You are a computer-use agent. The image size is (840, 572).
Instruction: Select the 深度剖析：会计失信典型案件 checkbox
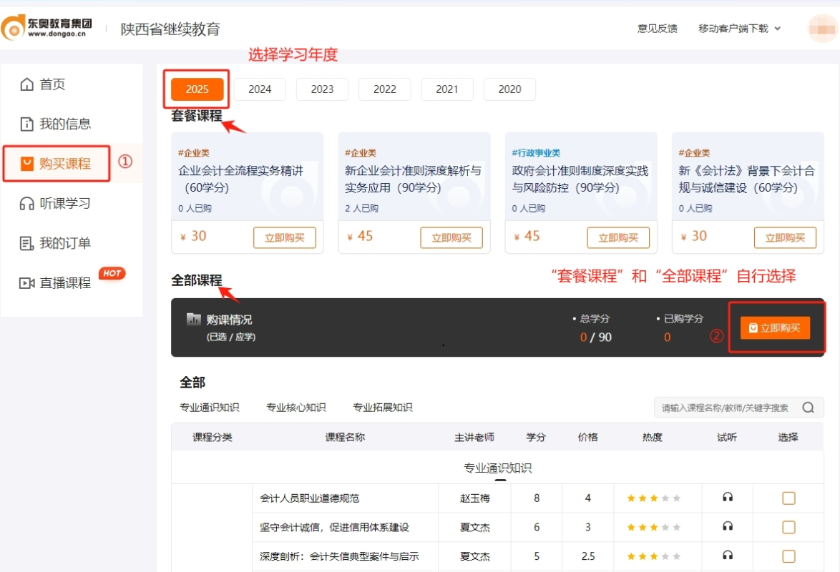coord(788,557)
